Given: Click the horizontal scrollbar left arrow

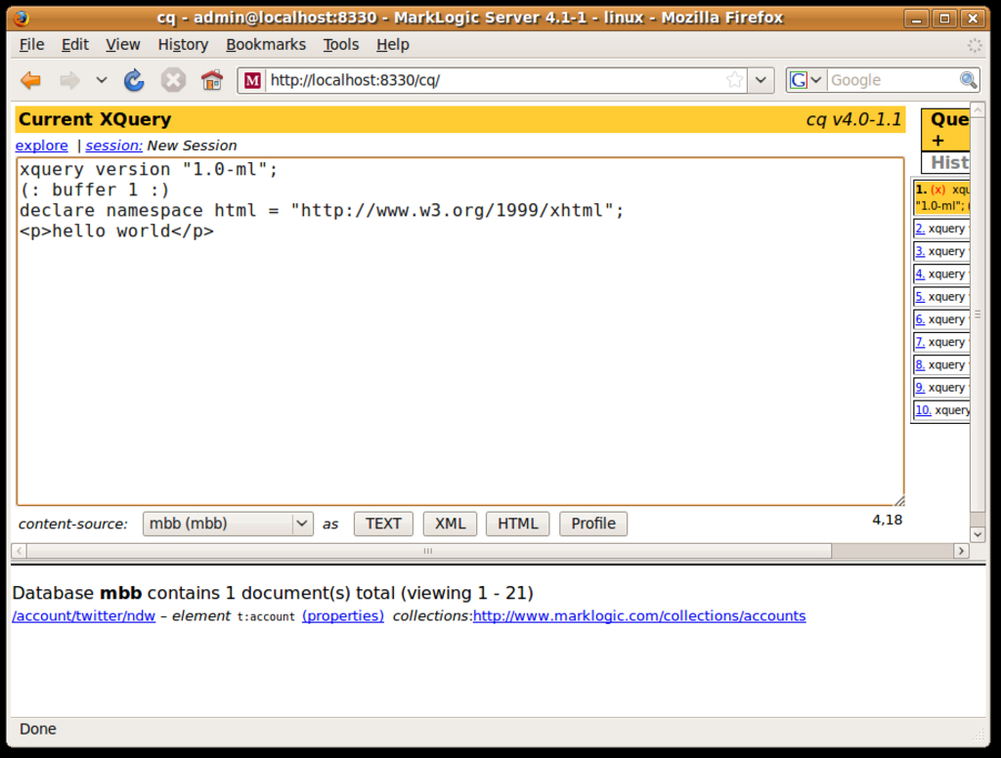Looking at the screenshot, I should (20, 551).
